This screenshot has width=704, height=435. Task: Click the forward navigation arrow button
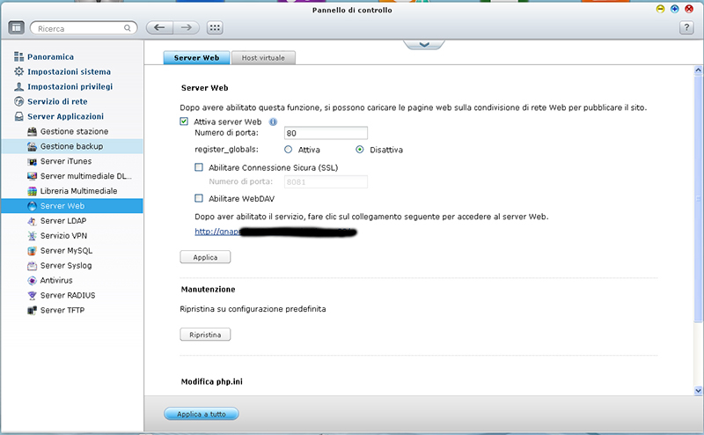click(187, 28)
